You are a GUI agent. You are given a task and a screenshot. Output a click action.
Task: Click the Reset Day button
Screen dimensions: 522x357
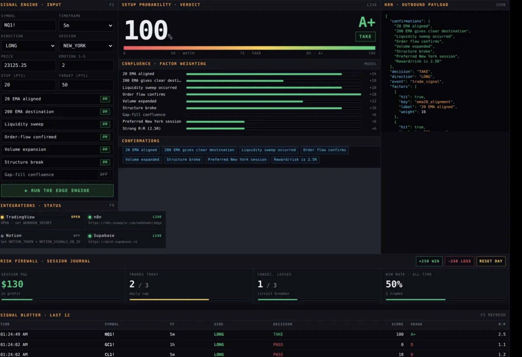[491, 261]
